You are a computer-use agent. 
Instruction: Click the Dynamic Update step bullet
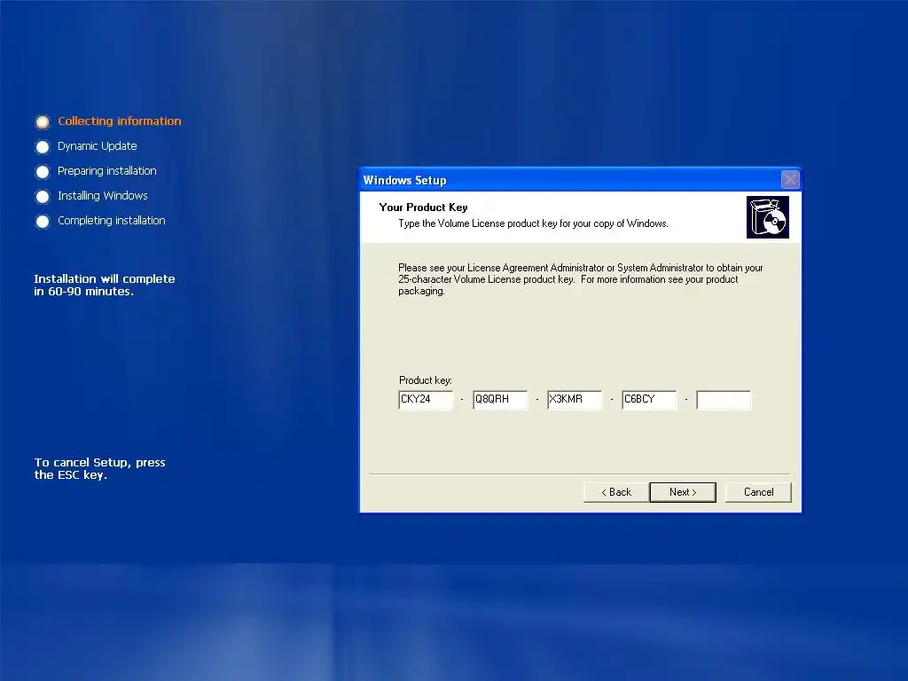click(x=43, y=147)
